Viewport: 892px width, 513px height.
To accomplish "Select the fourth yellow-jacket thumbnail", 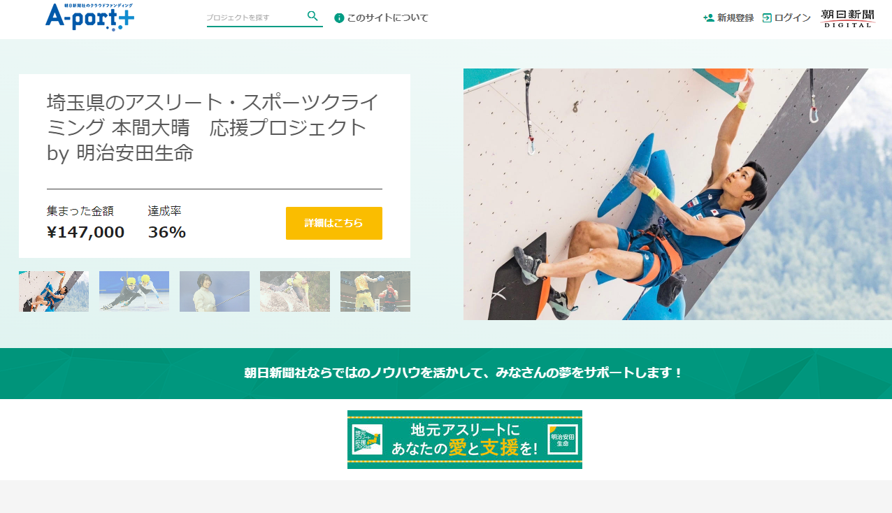I will (295, 291).
